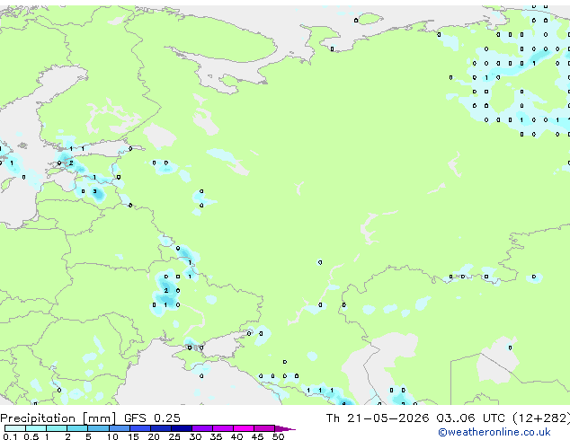Click the 30 mm purple legend swatch
This screenshot has width=570, height=440.
(x=201, y=428)
